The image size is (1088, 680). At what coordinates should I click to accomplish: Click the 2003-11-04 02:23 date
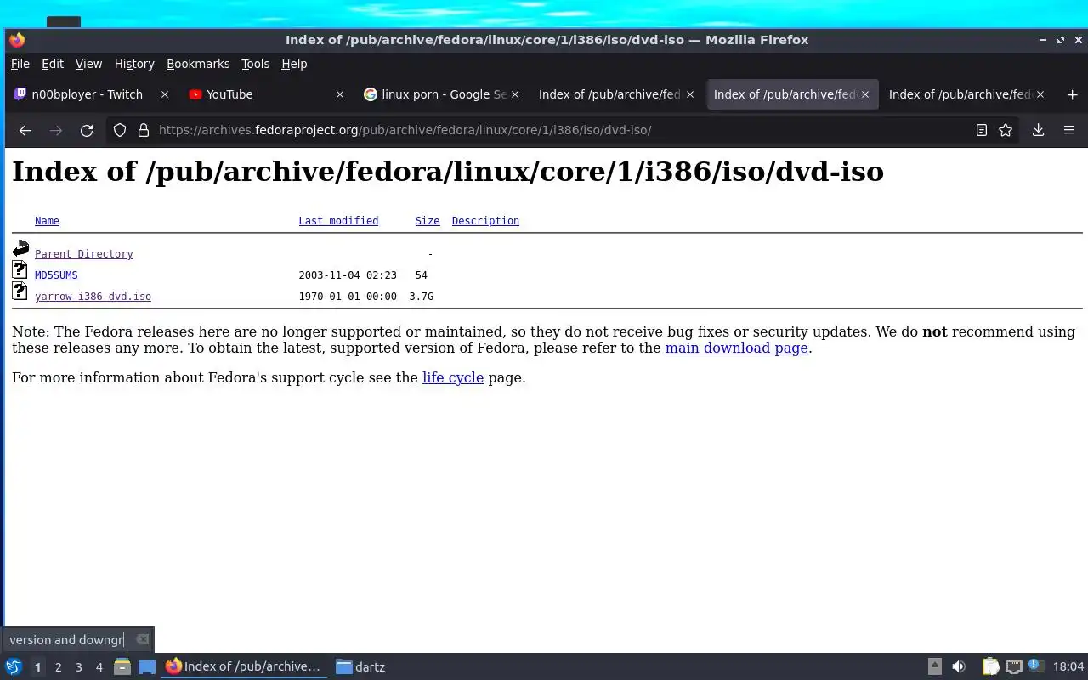(348, 275)
